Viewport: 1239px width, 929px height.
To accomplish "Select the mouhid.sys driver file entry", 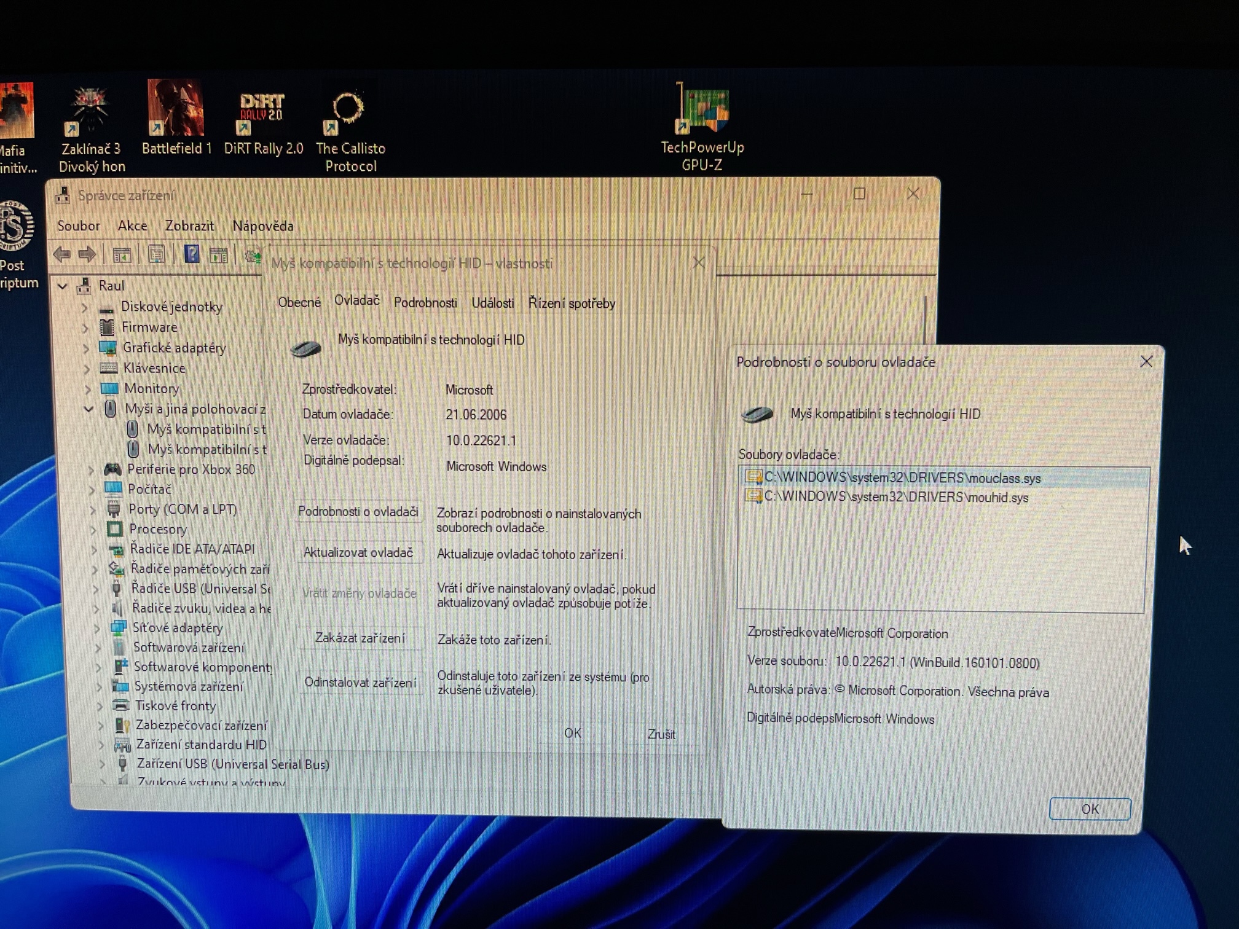I will (895, 497).
